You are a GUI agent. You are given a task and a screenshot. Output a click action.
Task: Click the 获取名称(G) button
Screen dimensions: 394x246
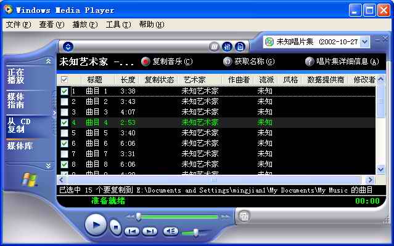(x=249, y=61)
